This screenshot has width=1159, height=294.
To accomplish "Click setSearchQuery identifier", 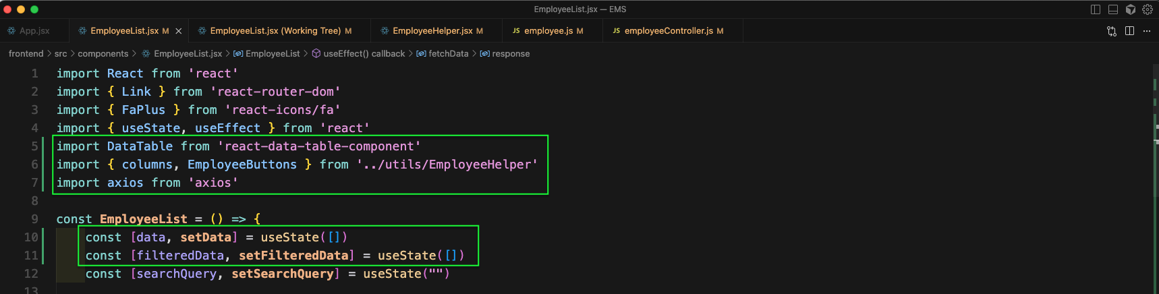I will coord(283,274).
